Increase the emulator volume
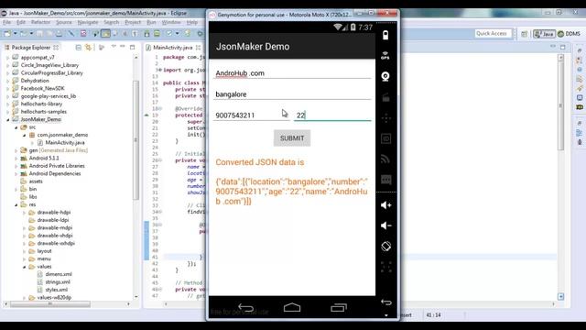Image resolution: width=586 pixels, height=330 pixels. pos(385,205)
